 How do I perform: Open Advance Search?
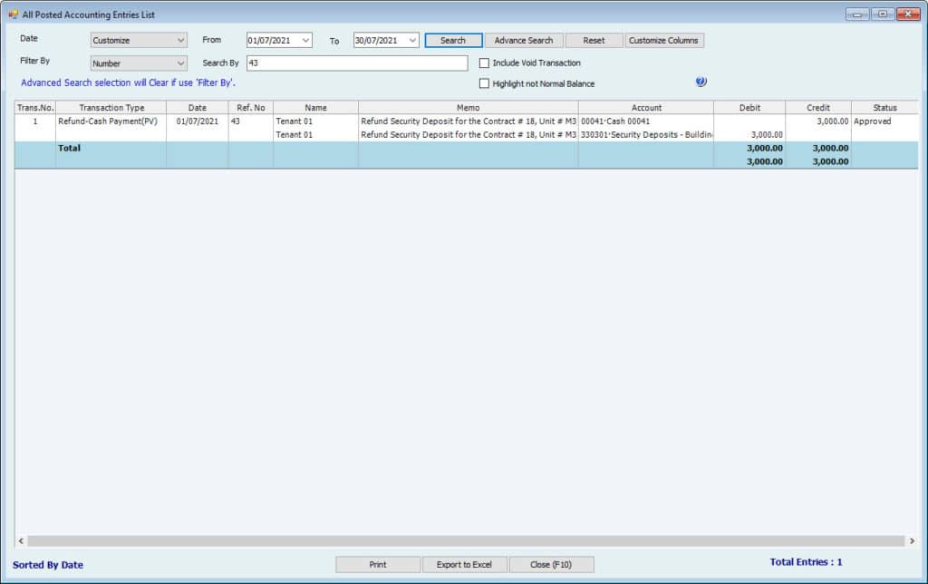point(524,41)
